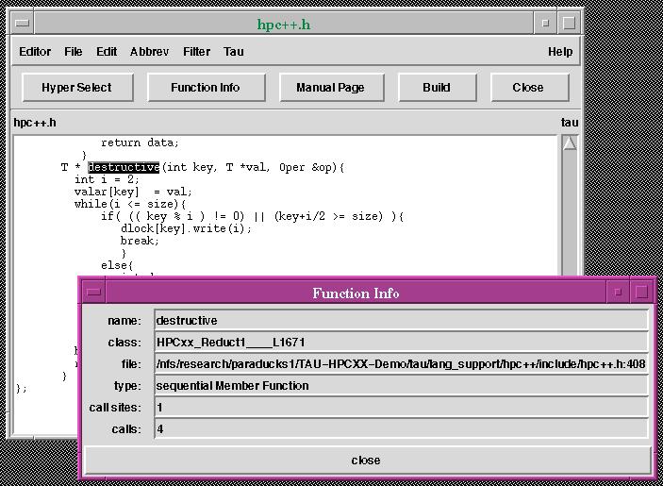Click the Function Info title bar

click(x=356, y=293)
